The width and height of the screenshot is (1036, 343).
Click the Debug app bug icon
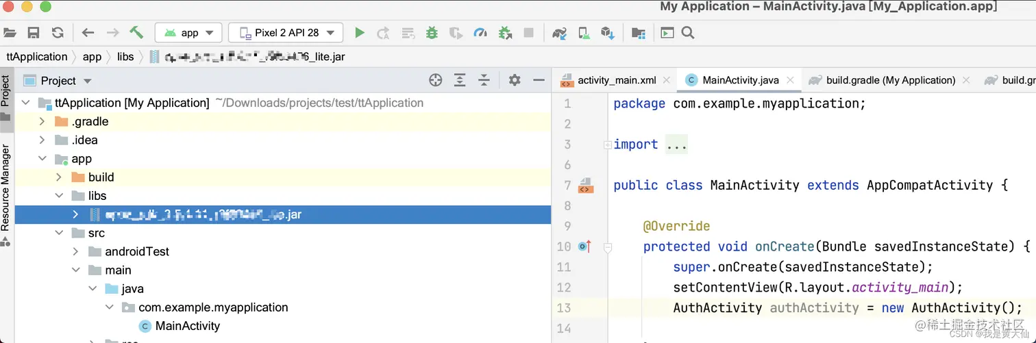point(432,33)
